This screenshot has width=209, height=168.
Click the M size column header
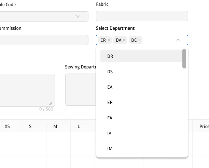(x=55, y=126)
